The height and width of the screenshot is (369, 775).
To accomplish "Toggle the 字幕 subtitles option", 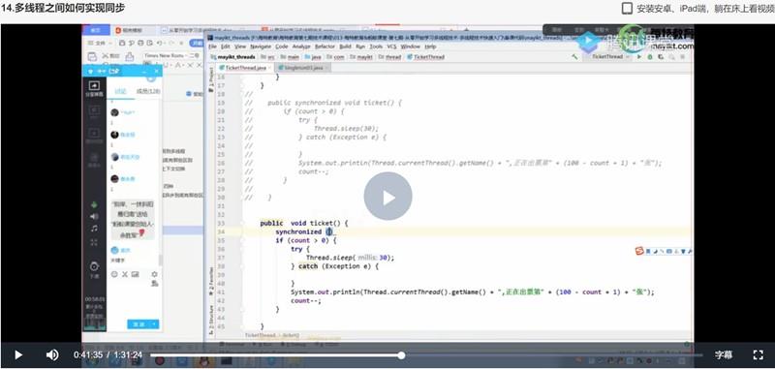I will click(x=724, y=354).
